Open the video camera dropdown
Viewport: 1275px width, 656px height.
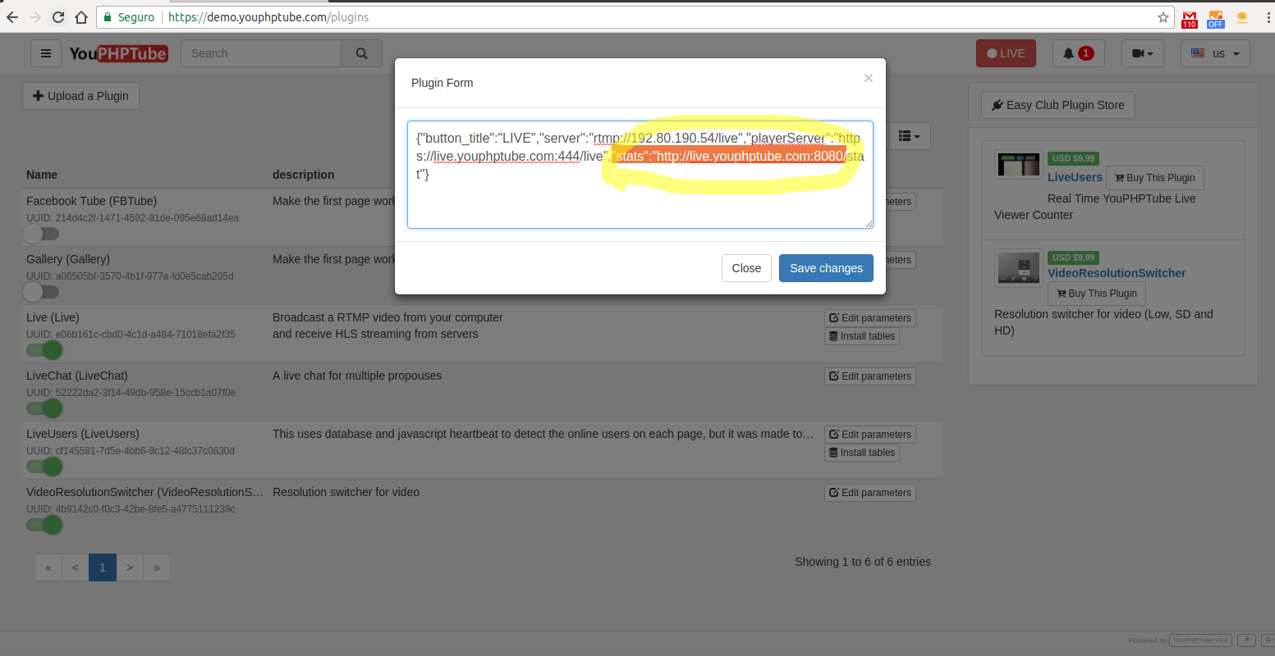click(x=1142, y=53)
